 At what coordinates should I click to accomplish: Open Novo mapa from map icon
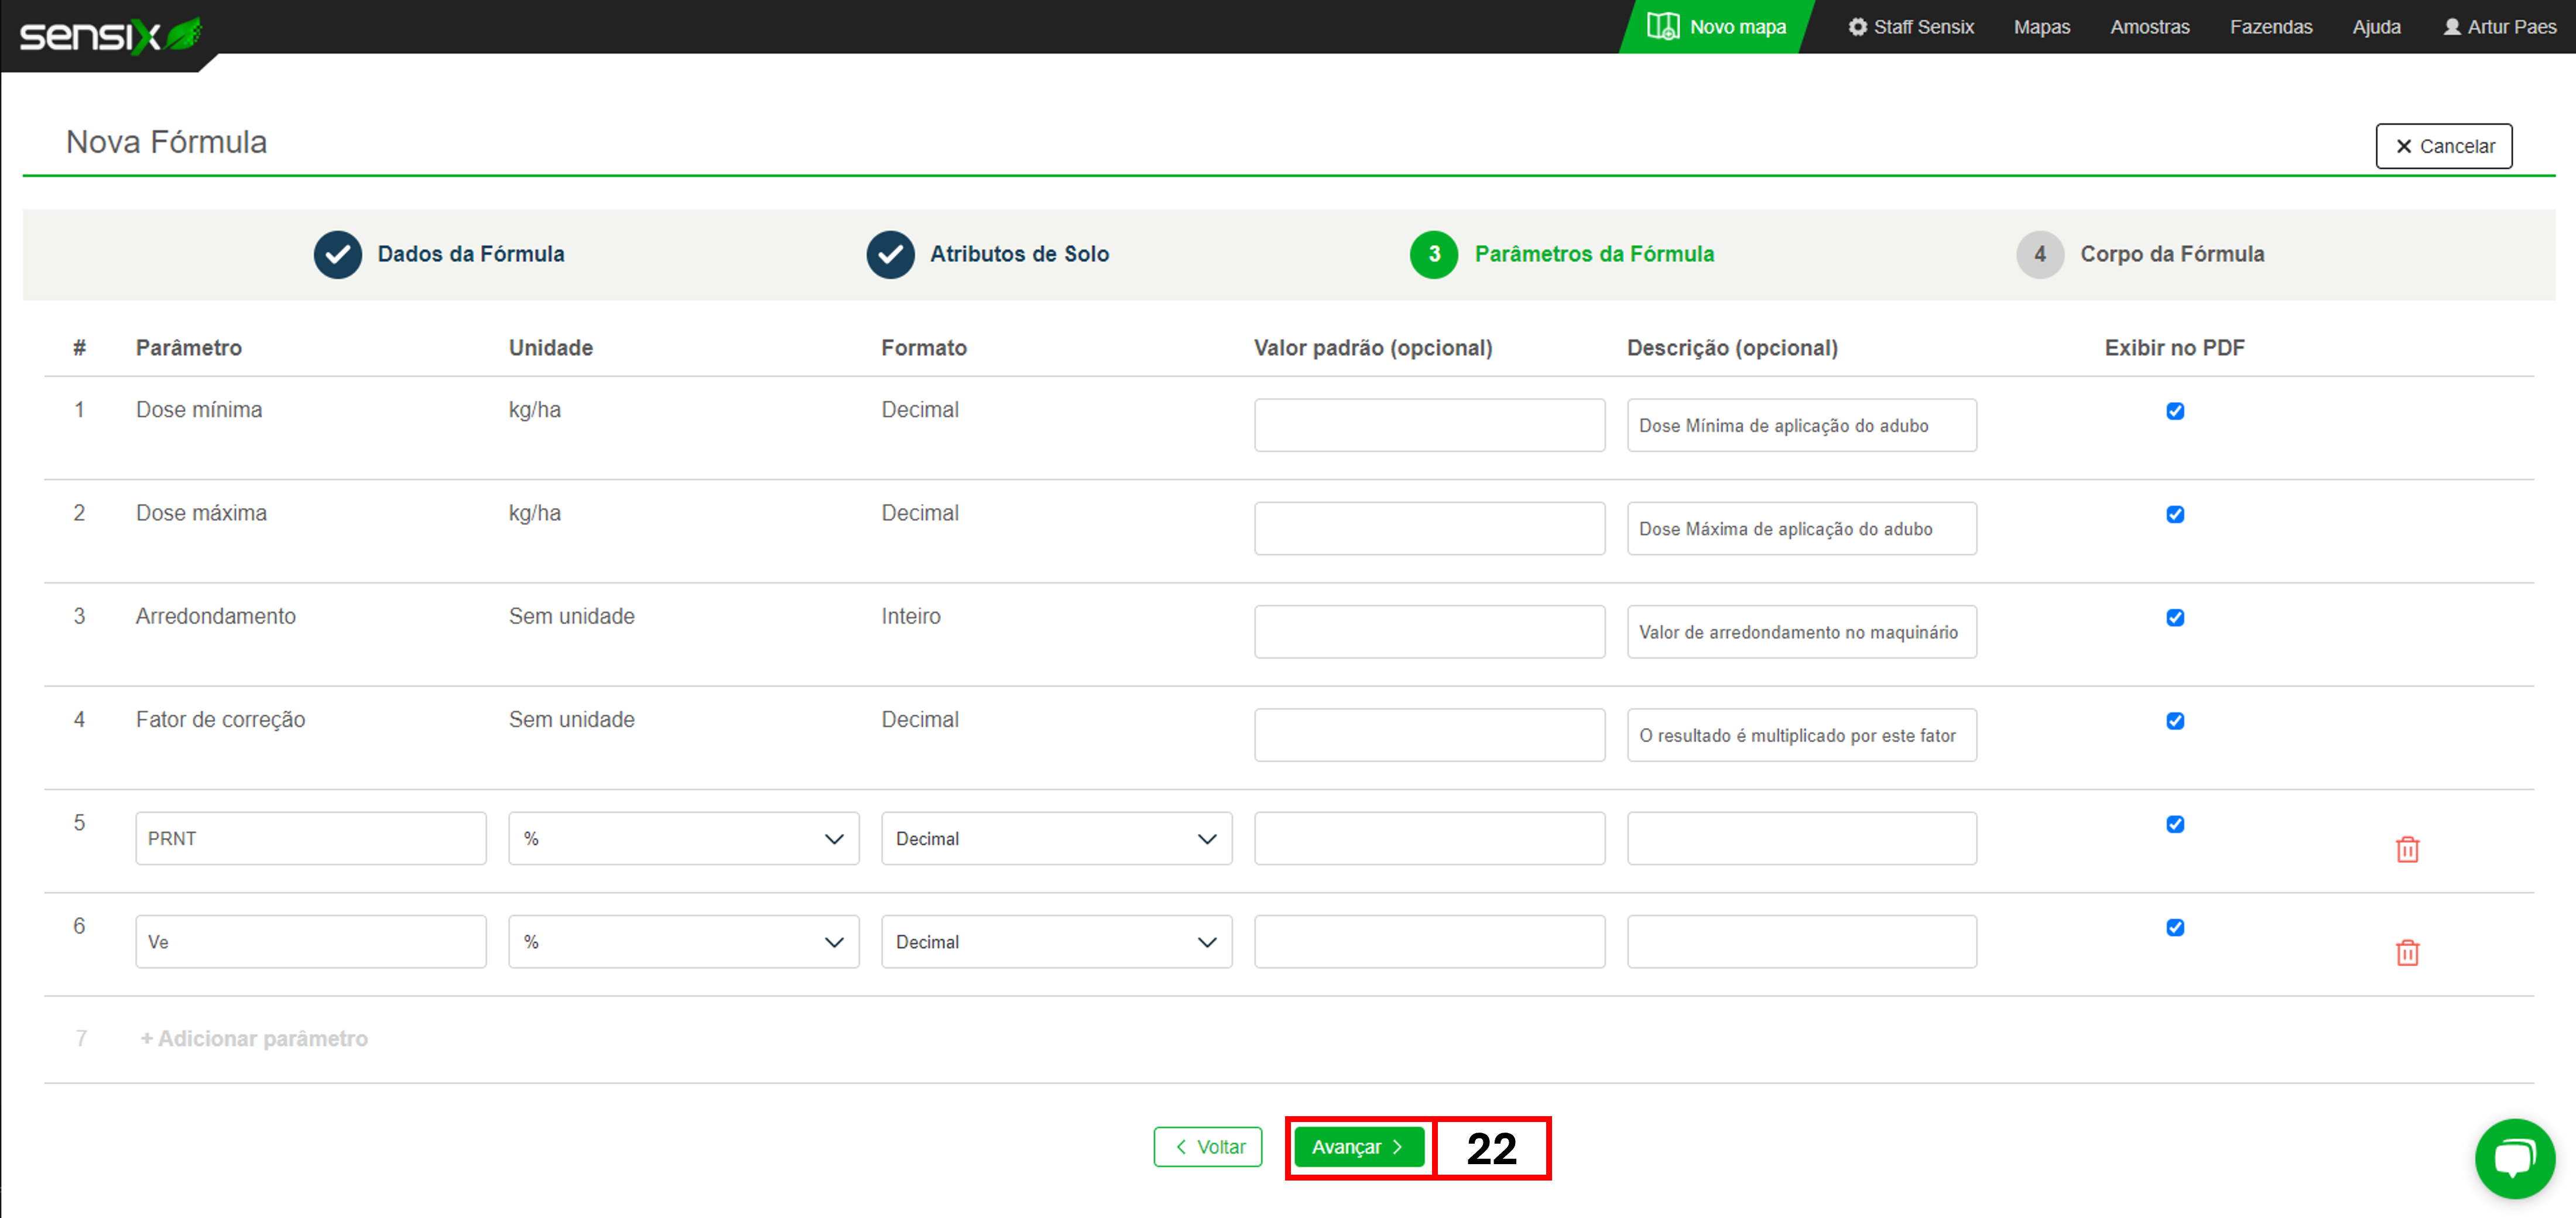click(1662, 26)
